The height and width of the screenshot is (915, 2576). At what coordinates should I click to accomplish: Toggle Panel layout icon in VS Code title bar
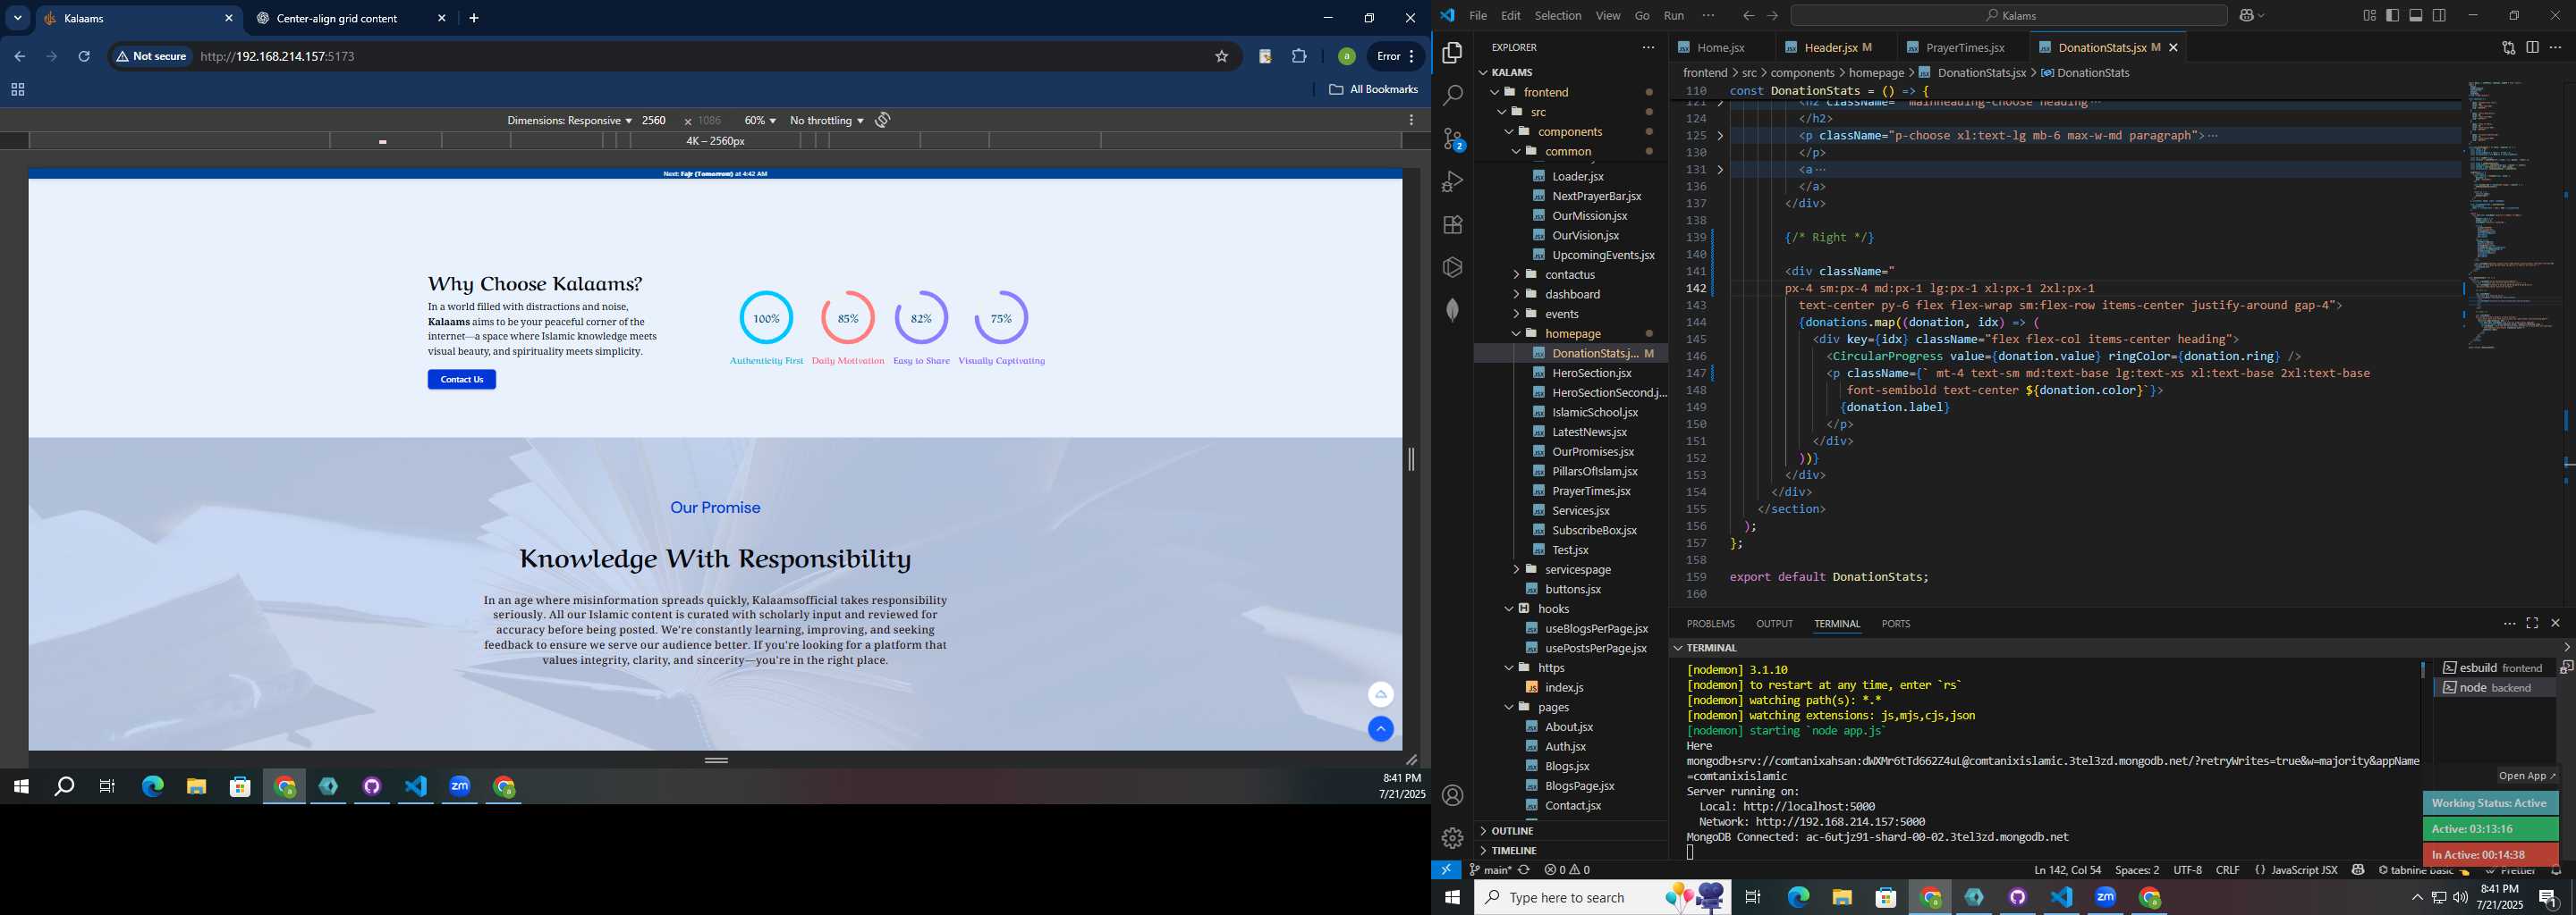point(2415,15)
